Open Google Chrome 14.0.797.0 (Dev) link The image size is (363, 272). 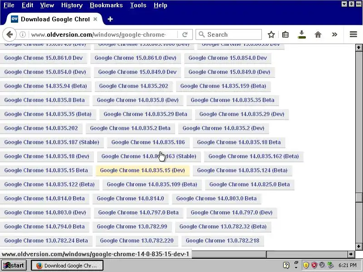coord(231,213)
